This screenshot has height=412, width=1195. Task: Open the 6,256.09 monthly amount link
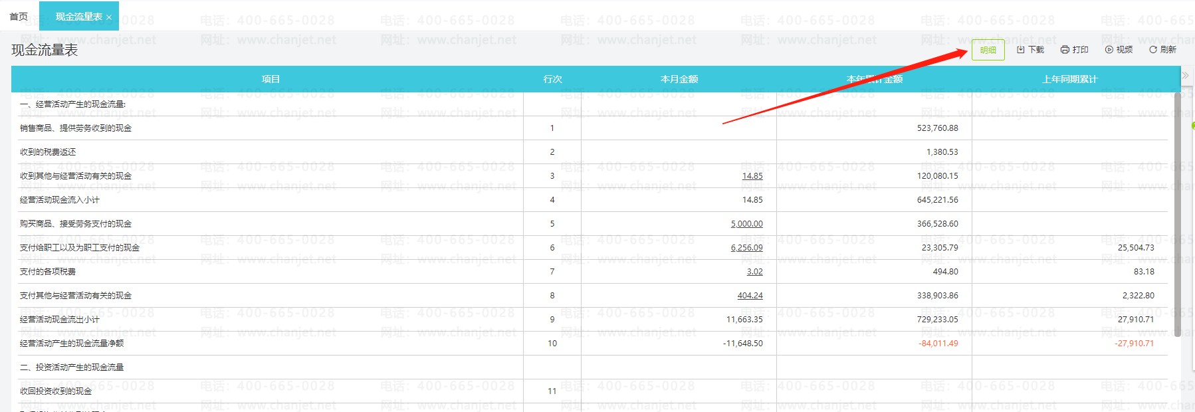[746, 248]
